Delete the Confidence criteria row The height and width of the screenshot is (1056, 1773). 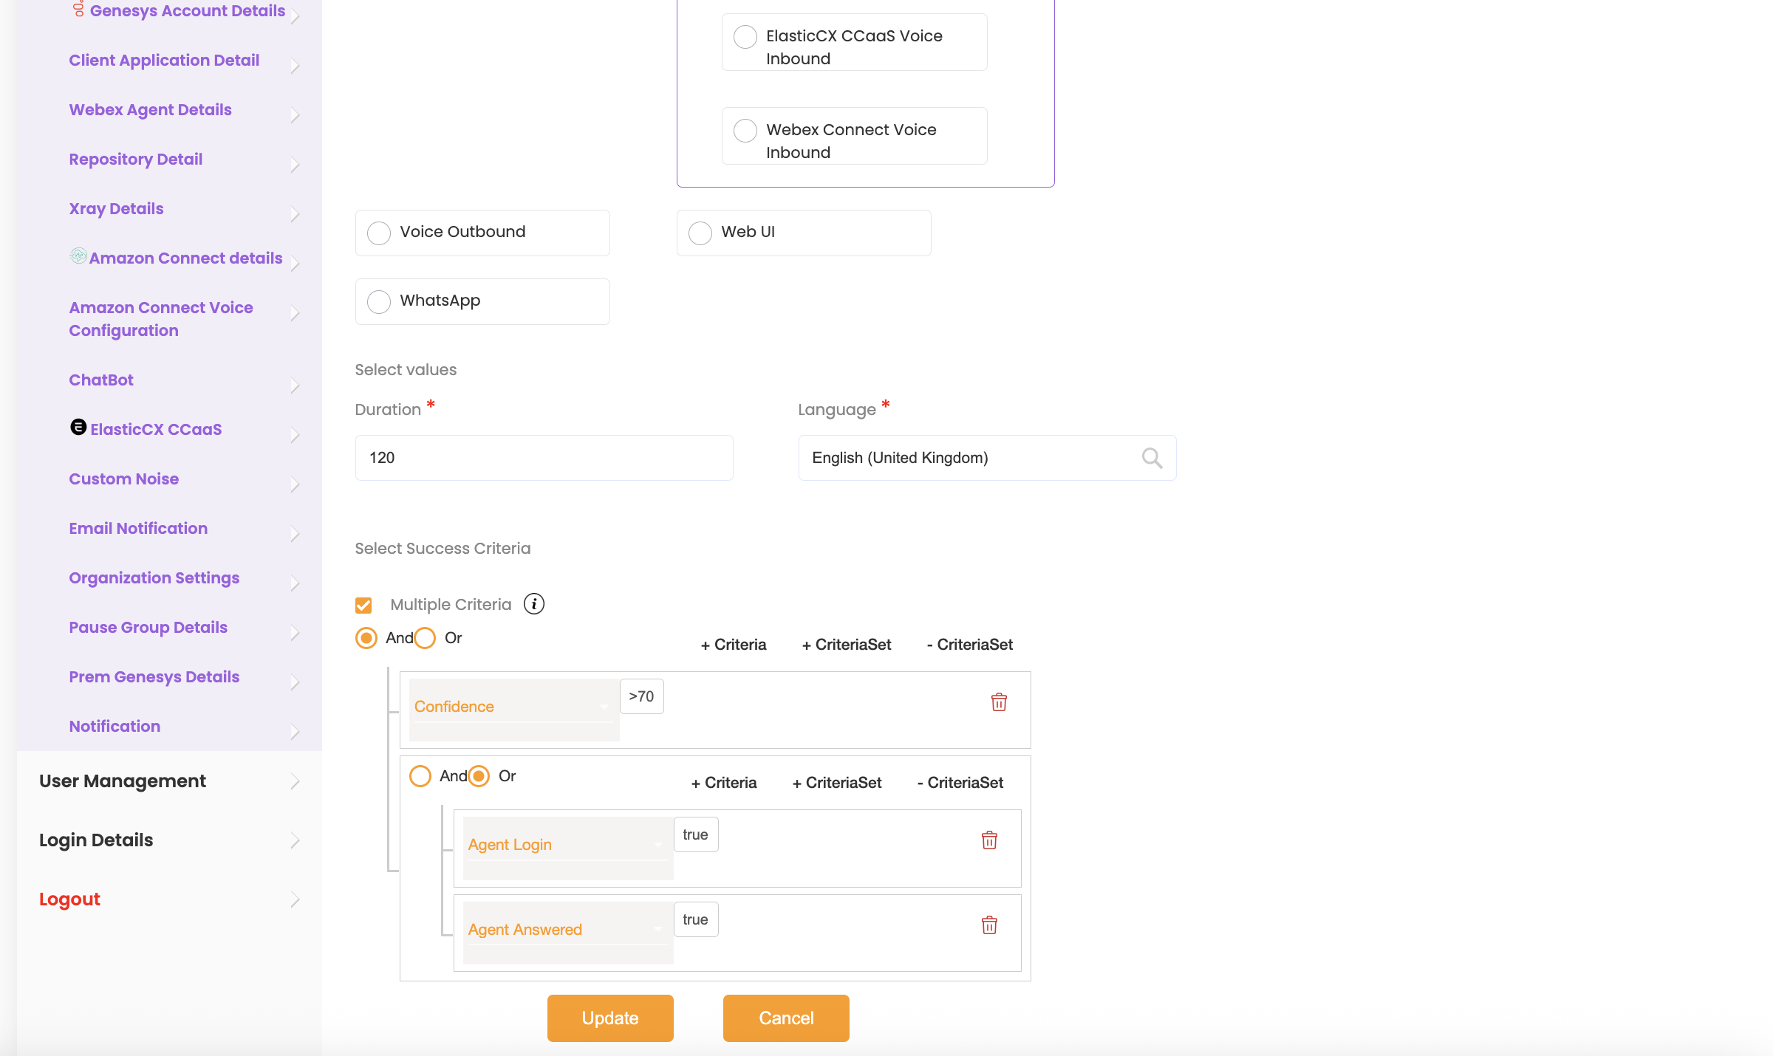pyautogui.click(x=999, y=702)
